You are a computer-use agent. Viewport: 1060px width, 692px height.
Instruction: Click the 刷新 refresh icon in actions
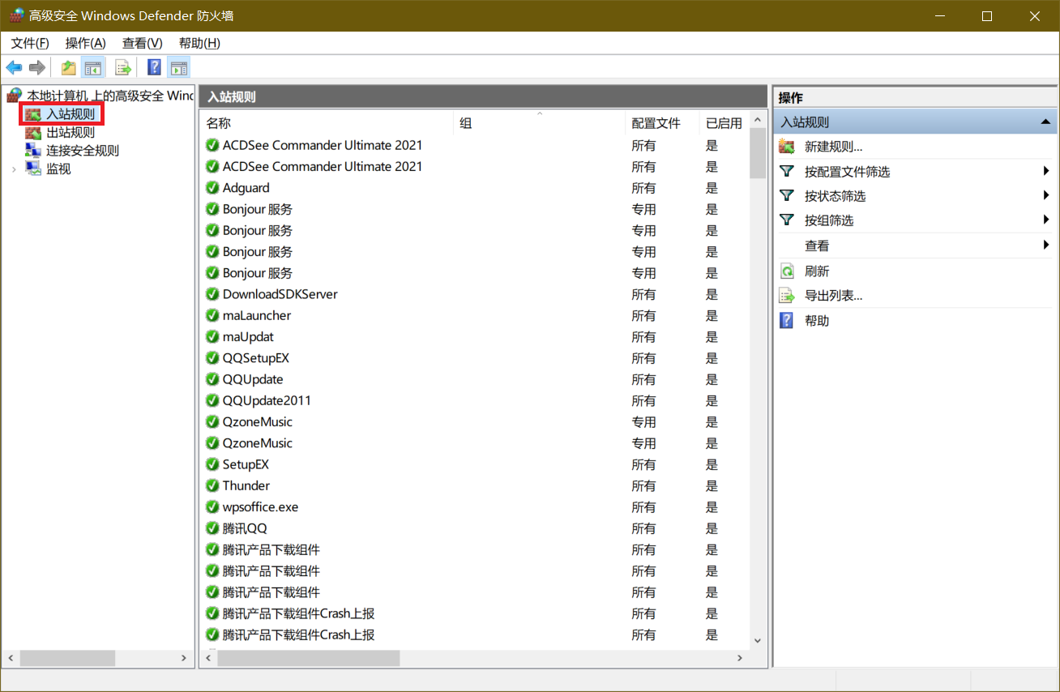(x=787, y=271)
